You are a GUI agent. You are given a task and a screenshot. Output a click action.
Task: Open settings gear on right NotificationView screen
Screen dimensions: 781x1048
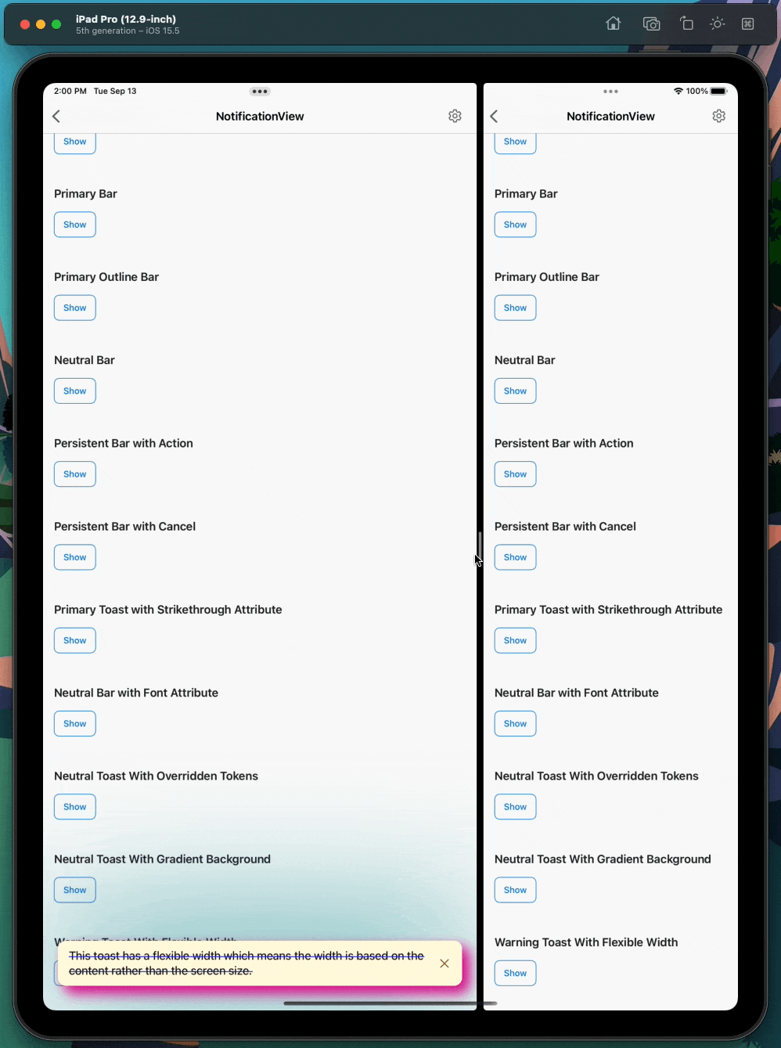coord(718,116)
